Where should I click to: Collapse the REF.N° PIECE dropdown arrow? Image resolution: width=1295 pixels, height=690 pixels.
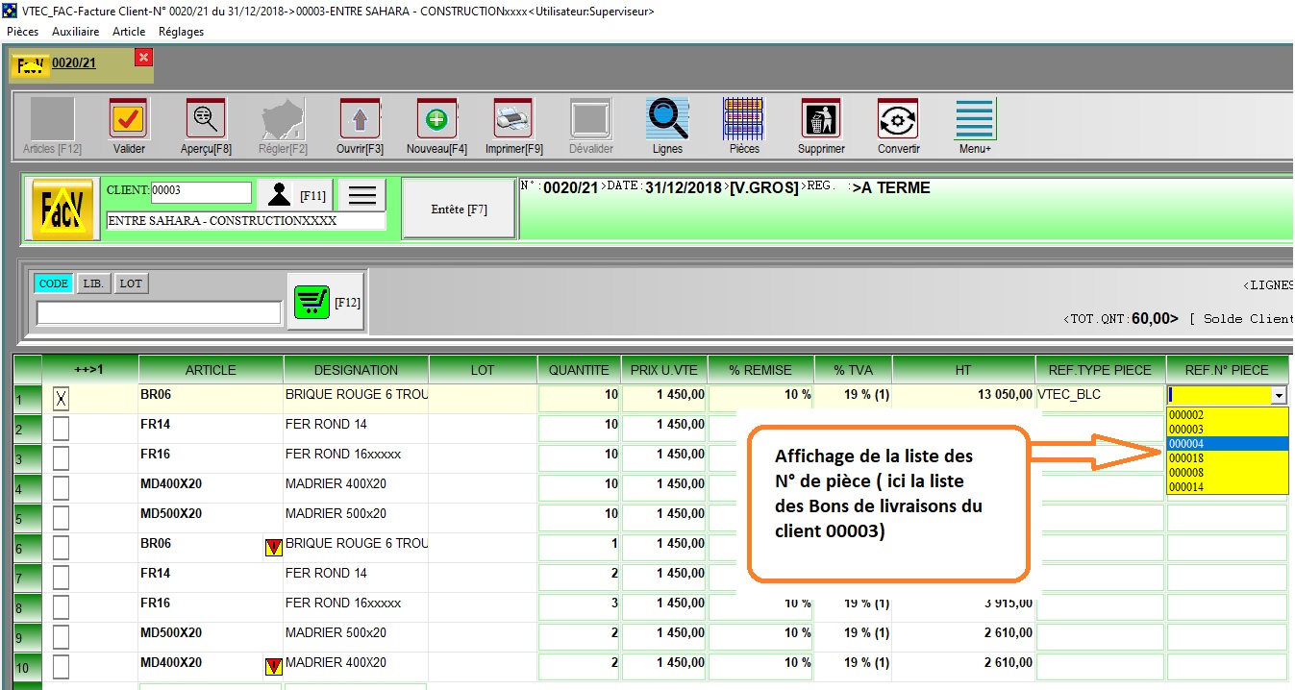[1278, 395]
